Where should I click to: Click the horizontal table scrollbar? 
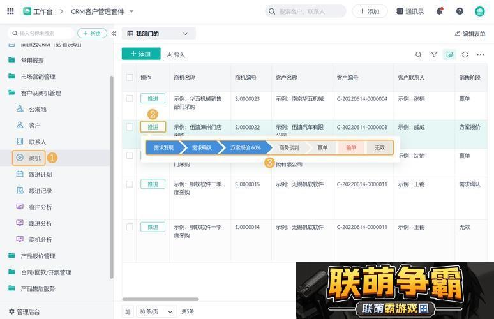point(160,299)
